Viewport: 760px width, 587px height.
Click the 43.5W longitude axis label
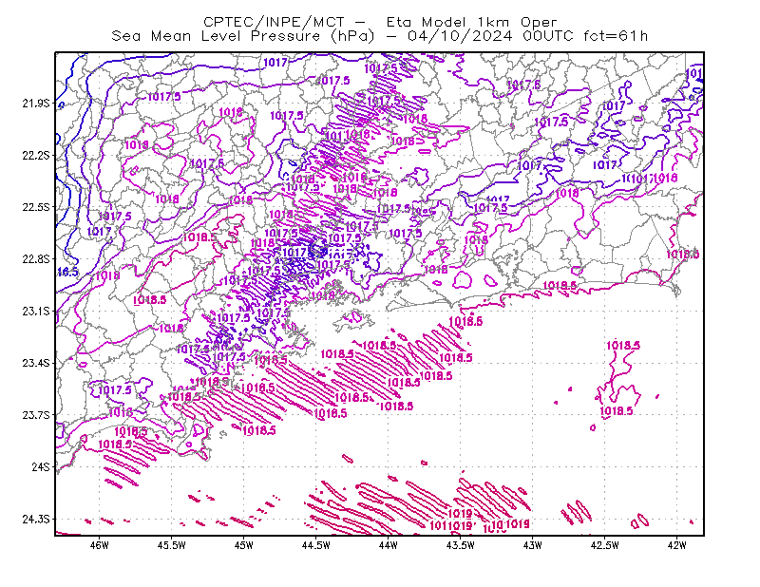[460, 545]
